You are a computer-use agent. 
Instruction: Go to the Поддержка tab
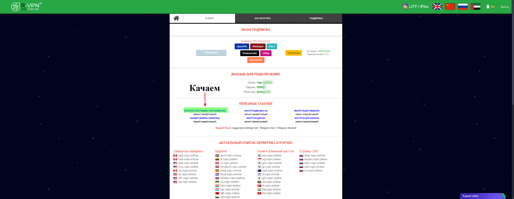click(x=316, y=18)
